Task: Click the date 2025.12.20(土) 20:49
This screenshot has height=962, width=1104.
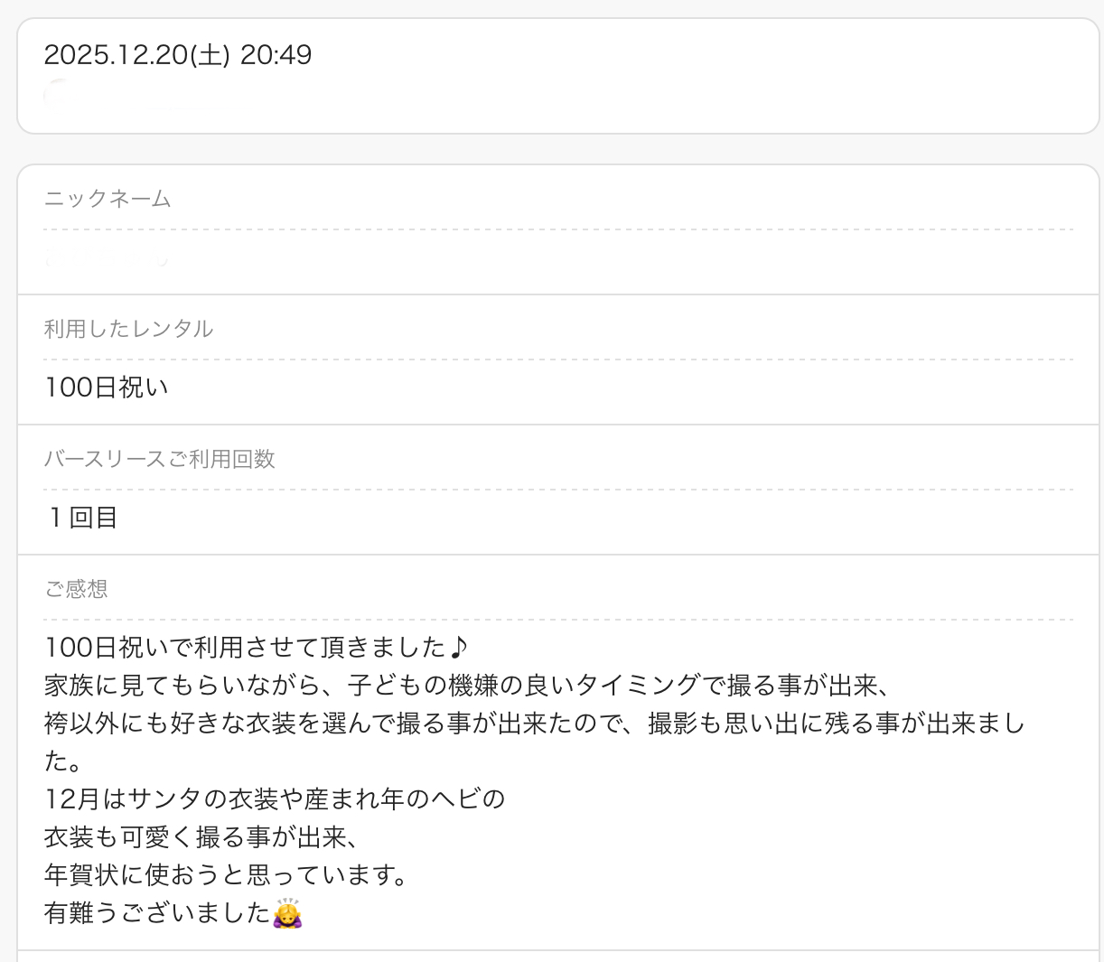Action: [x=177, y=55]
